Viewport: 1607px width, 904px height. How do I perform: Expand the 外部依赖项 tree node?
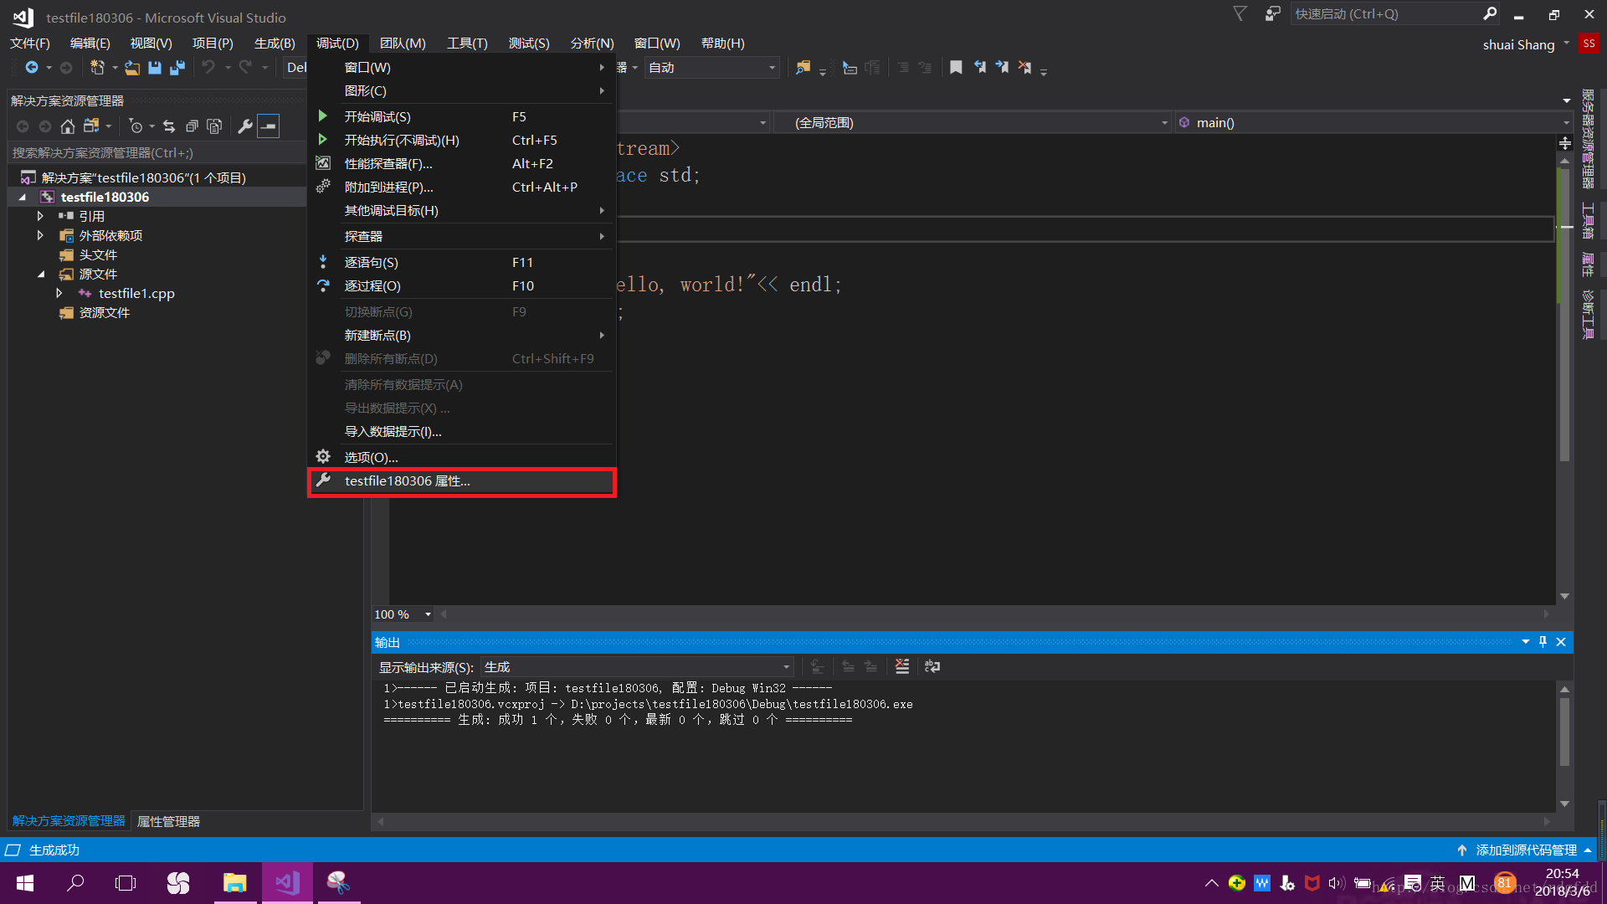[40, 235]
